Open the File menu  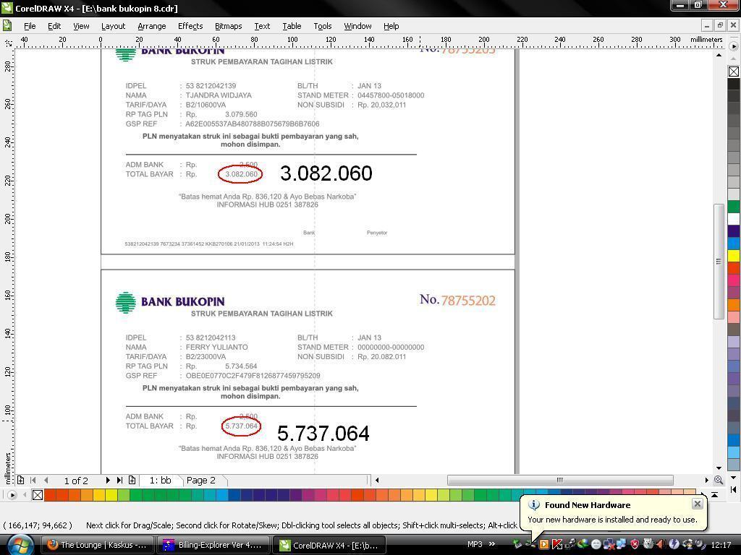click(30, 26)
